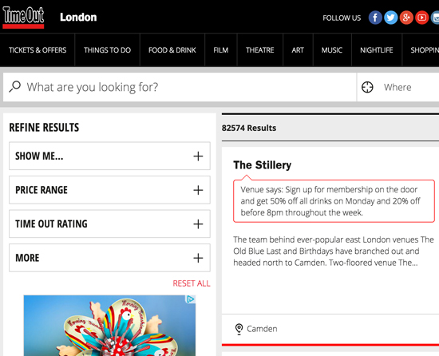Click the magnifying glass search icon
Image resolution: width=439 pixels, height=356 pixels.
(x=15, y=87)
